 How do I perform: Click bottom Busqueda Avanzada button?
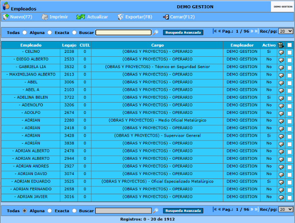[x=183, y=211]
